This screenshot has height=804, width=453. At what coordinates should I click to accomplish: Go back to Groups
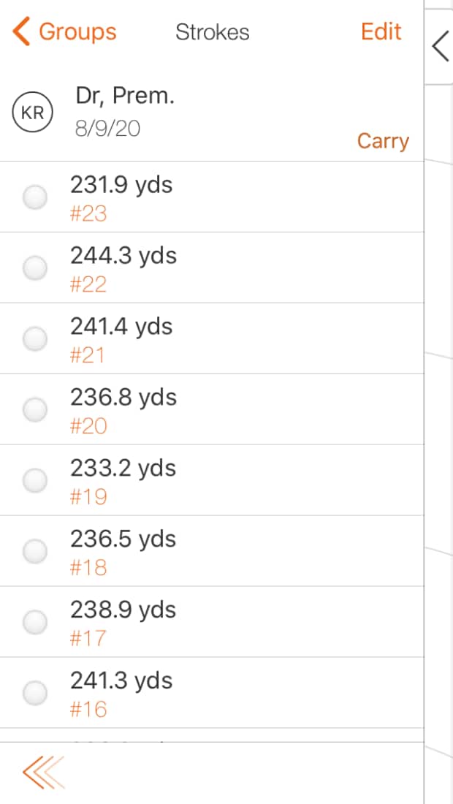click(77, 32)
